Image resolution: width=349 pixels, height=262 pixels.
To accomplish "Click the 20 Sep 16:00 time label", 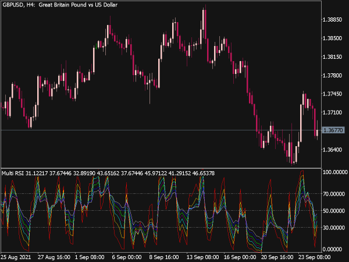I will (277, 257).
